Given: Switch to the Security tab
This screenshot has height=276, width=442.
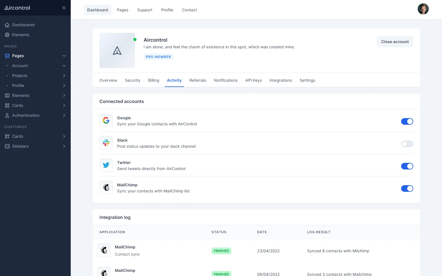Looking at the screenshot, I should pyautogui.click(x=133, y=80).
